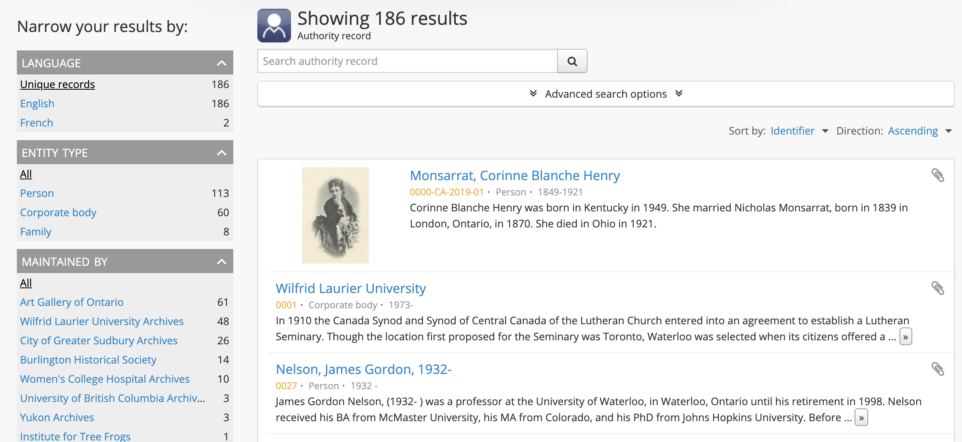The image size is (962, 442).
Task: Filter entity type to Corporate body
Action: click(58, 213)
